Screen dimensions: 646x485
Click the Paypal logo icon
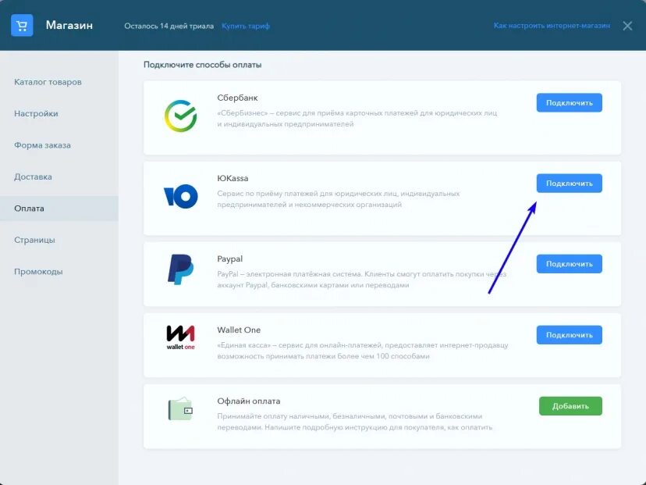[180, 269]
